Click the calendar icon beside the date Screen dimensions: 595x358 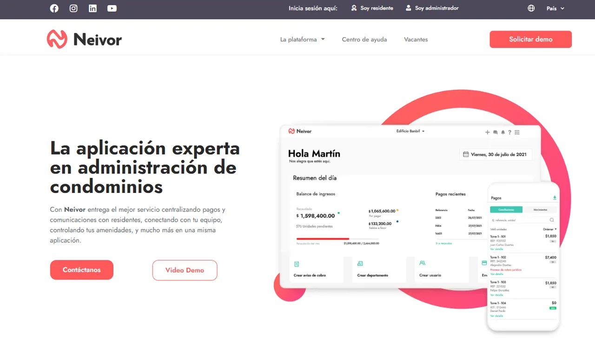[x=466, y=154]
